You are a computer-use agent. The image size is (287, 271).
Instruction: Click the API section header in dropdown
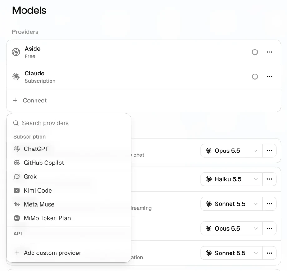17,234
